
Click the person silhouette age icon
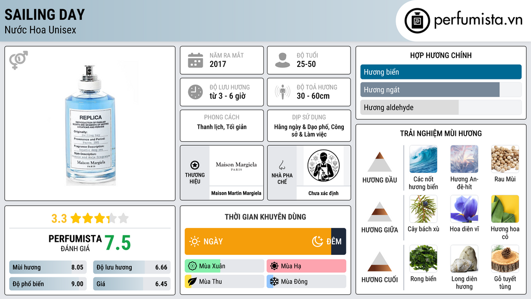[283, 60]
